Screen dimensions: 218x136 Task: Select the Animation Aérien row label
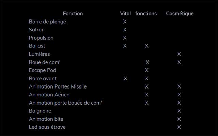point(49,95)
